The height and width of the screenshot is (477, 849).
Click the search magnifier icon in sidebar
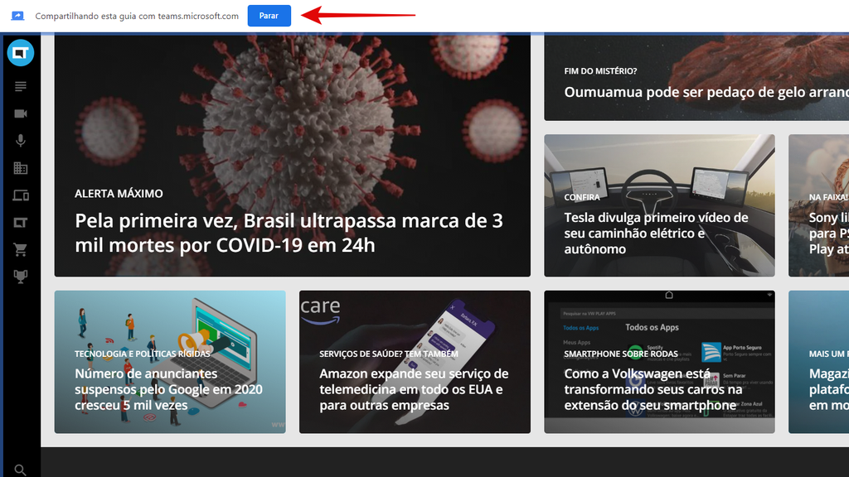click(x=20, y=470)
